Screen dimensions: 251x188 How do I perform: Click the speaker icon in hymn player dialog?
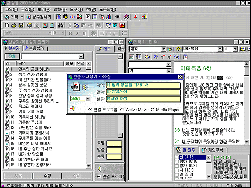[85, 87]
